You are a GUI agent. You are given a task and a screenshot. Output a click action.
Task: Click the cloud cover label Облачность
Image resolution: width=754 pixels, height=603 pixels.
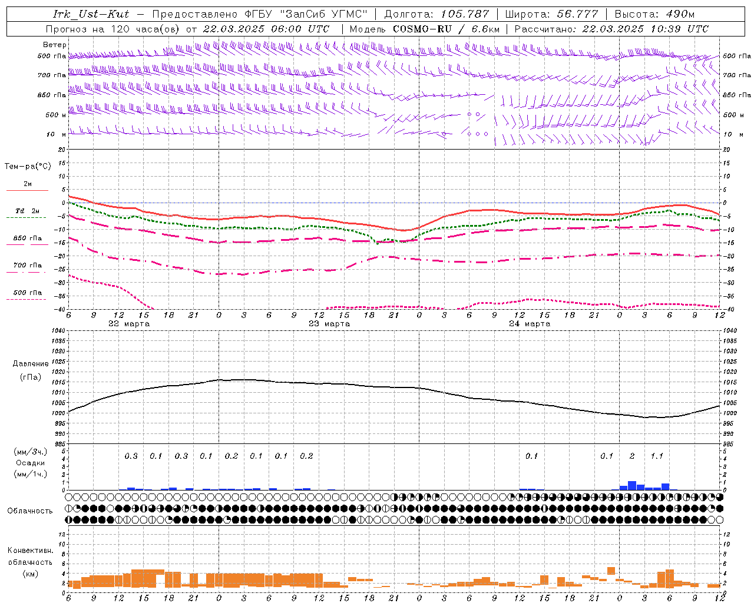pyautogui.click(x=30, y=511)
